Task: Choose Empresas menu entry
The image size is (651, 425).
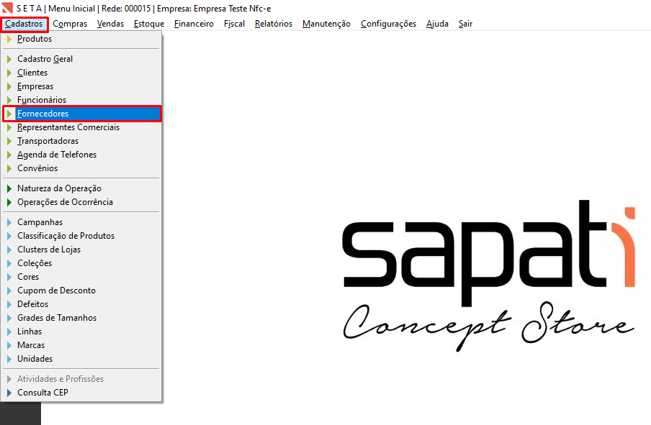Action: tap(81, 86)
